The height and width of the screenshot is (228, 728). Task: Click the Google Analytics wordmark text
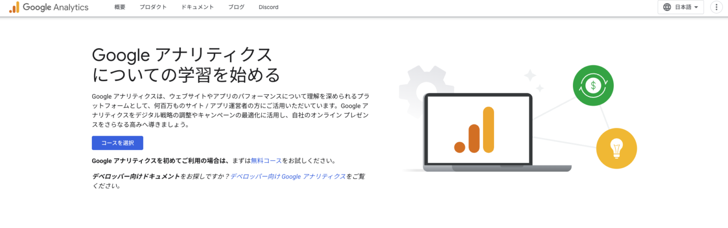click(55, 7)
